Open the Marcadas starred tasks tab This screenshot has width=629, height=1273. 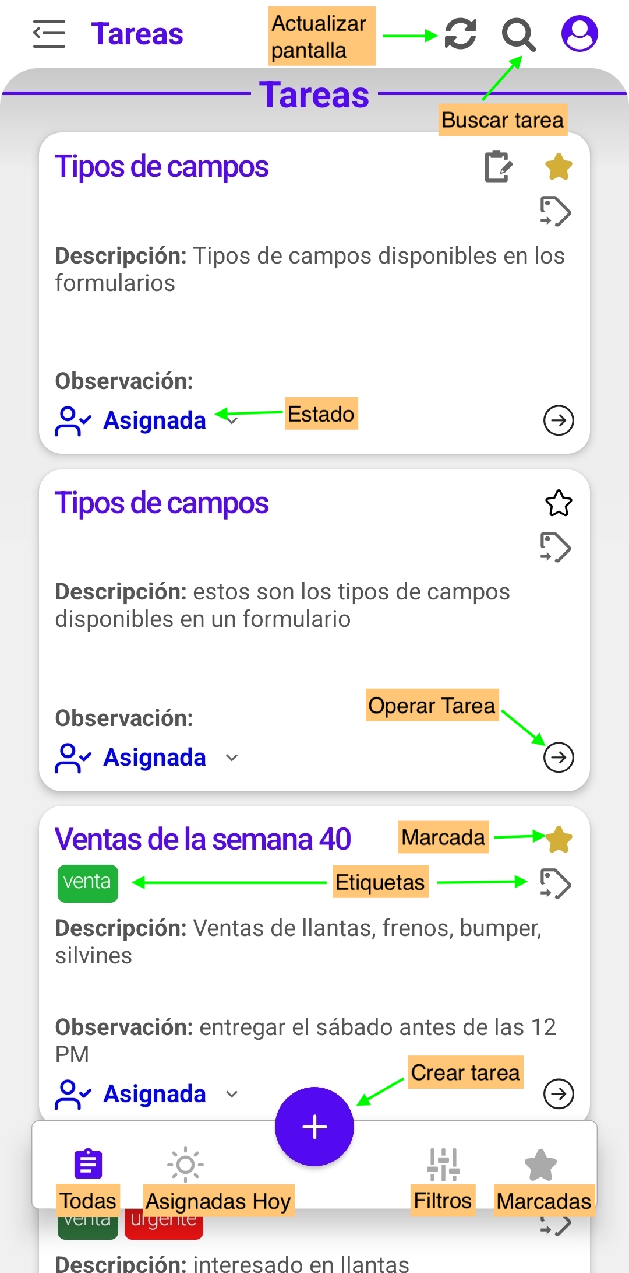540,1172
